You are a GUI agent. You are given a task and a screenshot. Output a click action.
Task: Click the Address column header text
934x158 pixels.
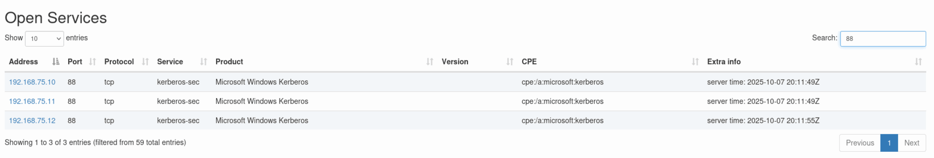pyautogui.click(x=23, y=62)
